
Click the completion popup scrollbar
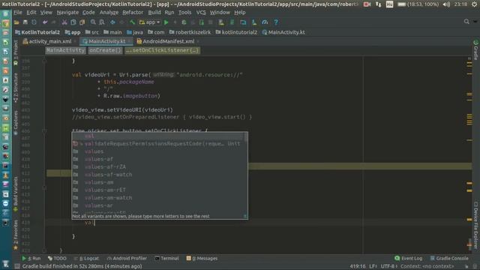245,136
